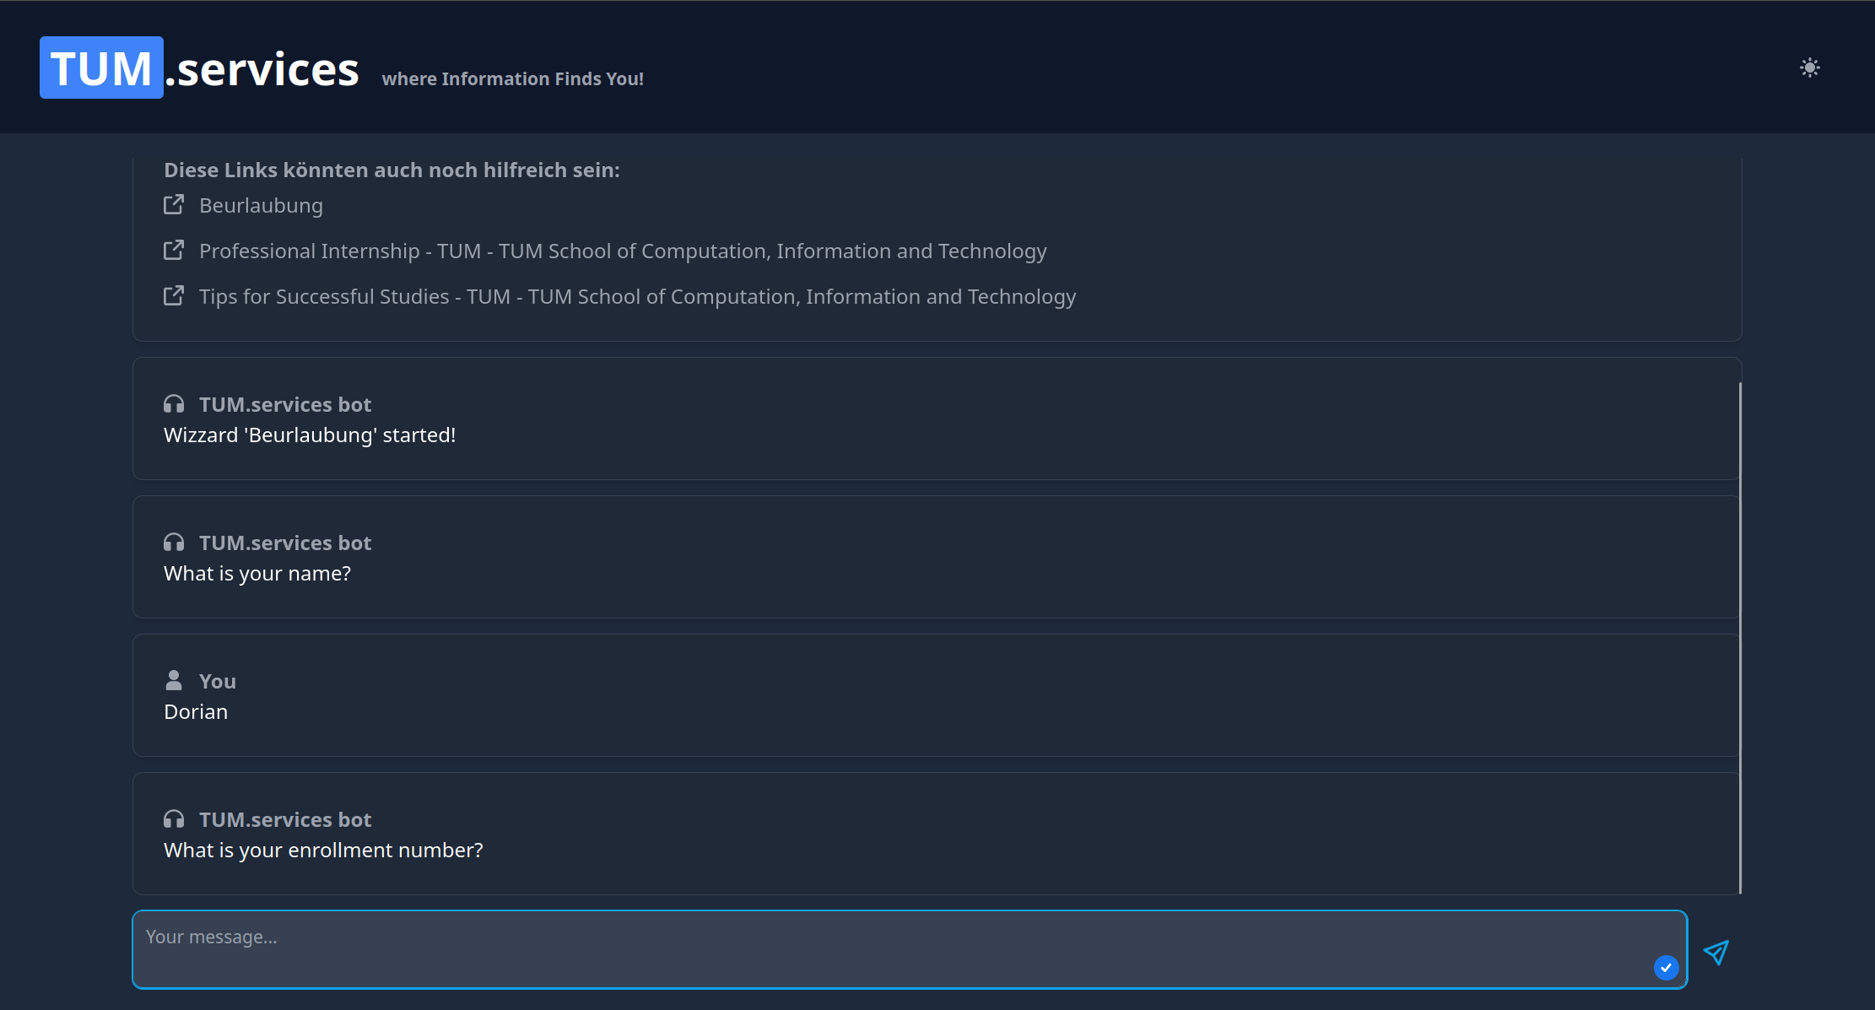Click 'where Information Finds You!' tagline
Screen dimensions: 1875x1010
512,79
